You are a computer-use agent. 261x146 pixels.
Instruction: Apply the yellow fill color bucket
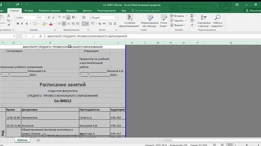[x=44, y=24]
